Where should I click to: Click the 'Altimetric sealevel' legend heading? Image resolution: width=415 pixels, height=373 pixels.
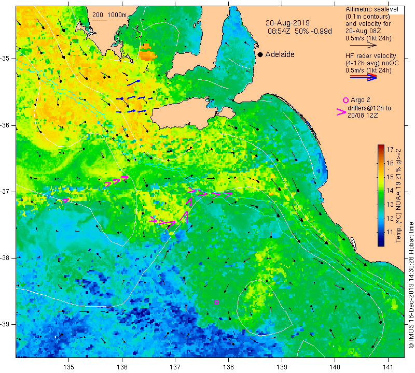point(371,9)
